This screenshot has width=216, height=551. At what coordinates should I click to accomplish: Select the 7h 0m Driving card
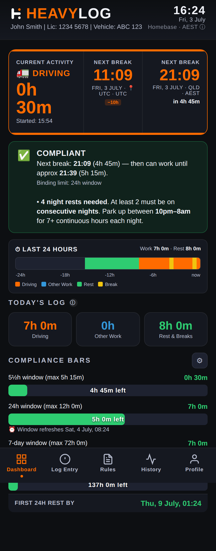tap(40, 329)
